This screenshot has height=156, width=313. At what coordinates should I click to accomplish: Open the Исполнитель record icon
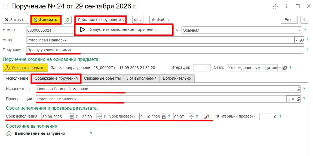point(298,89)
